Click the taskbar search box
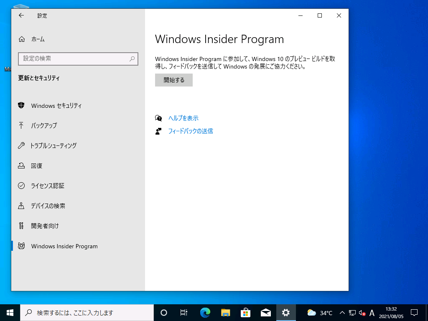Screen dimensions: 428x321 pos(87,313)
